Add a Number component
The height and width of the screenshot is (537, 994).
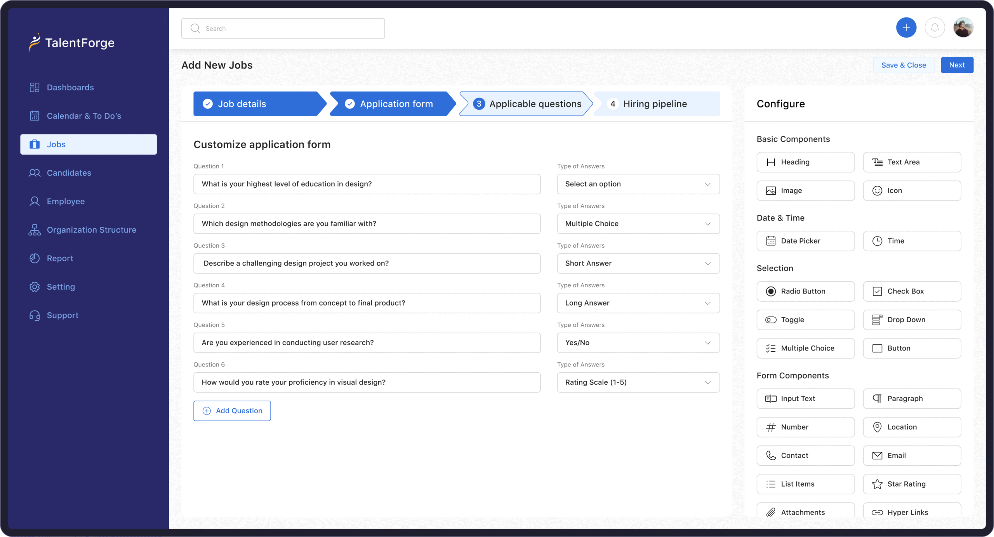point(805,427)
